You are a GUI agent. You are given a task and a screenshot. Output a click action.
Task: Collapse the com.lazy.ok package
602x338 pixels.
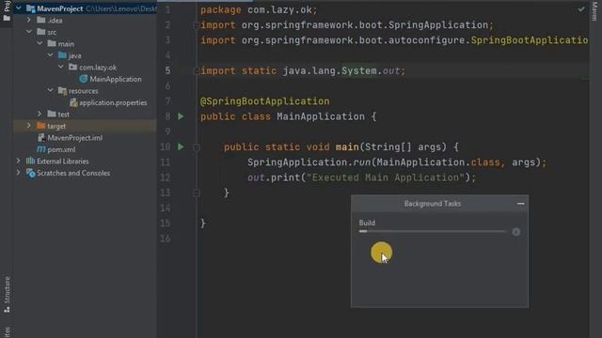click(60, 67)
